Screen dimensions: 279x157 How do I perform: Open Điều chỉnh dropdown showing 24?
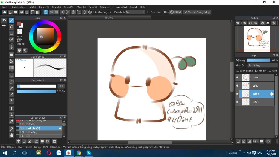pos(135,12)
